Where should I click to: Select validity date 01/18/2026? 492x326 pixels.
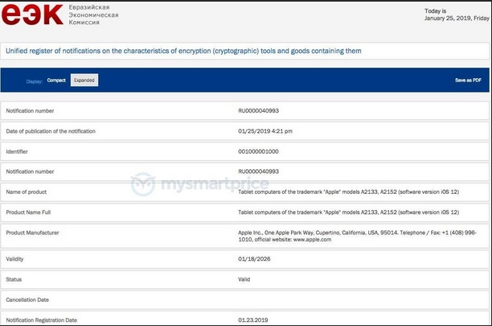tap(254, 259)
